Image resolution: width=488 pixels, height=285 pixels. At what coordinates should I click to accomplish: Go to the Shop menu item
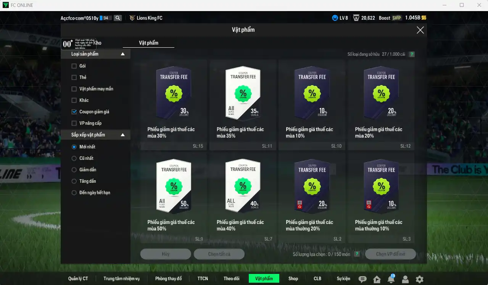293,279
